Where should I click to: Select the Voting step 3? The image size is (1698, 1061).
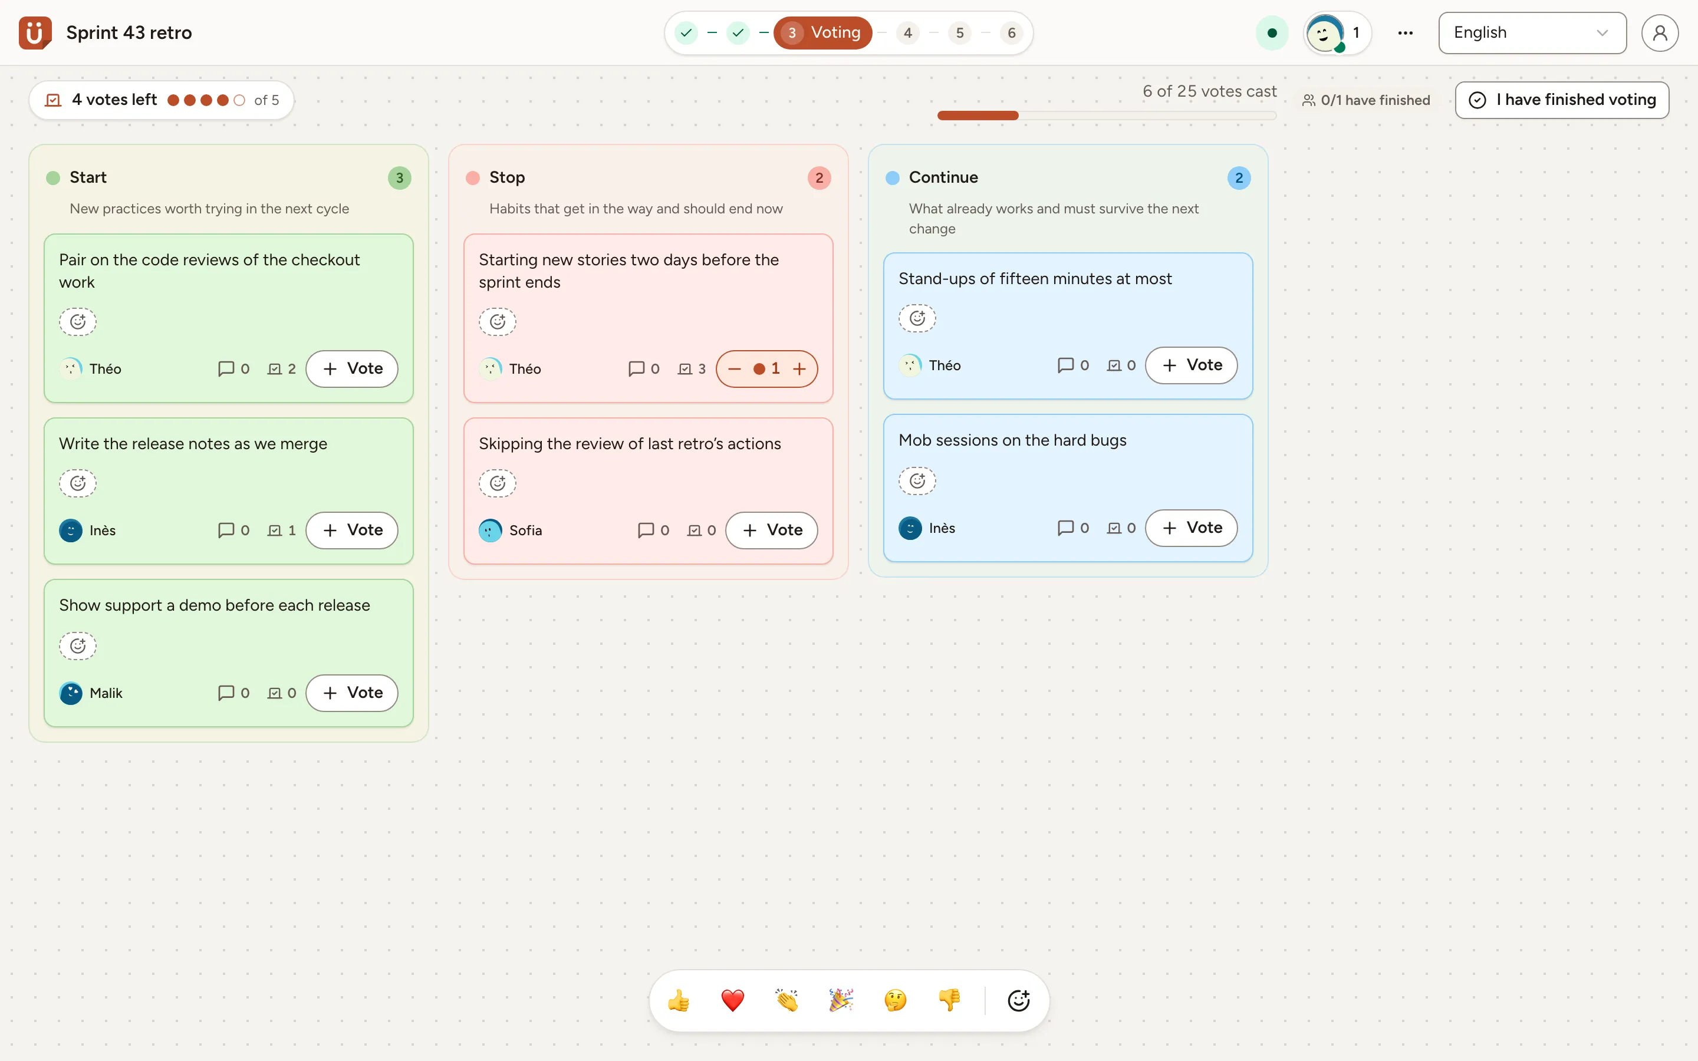[x=822, y=33]
